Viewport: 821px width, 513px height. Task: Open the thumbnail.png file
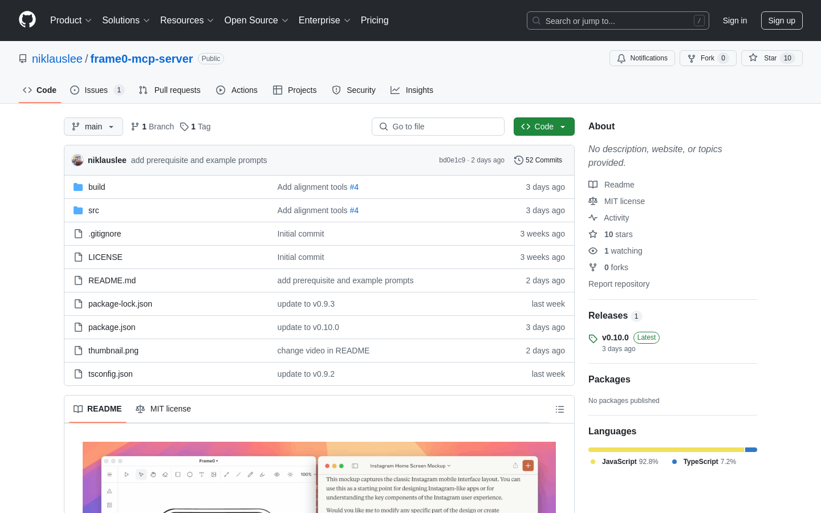coord(113,351)
